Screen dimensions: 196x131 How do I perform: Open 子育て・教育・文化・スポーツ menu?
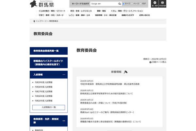(51, 15)
